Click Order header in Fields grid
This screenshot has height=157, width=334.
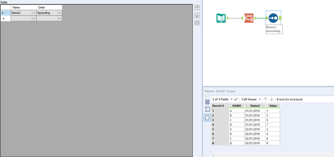[49, 7]
